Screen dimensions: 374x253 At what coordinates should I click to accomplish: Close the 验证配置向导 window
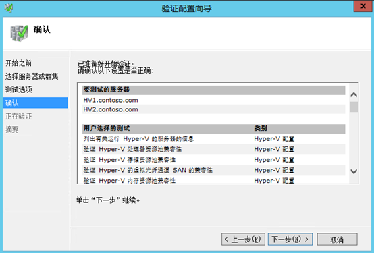(x=363, y=6)
